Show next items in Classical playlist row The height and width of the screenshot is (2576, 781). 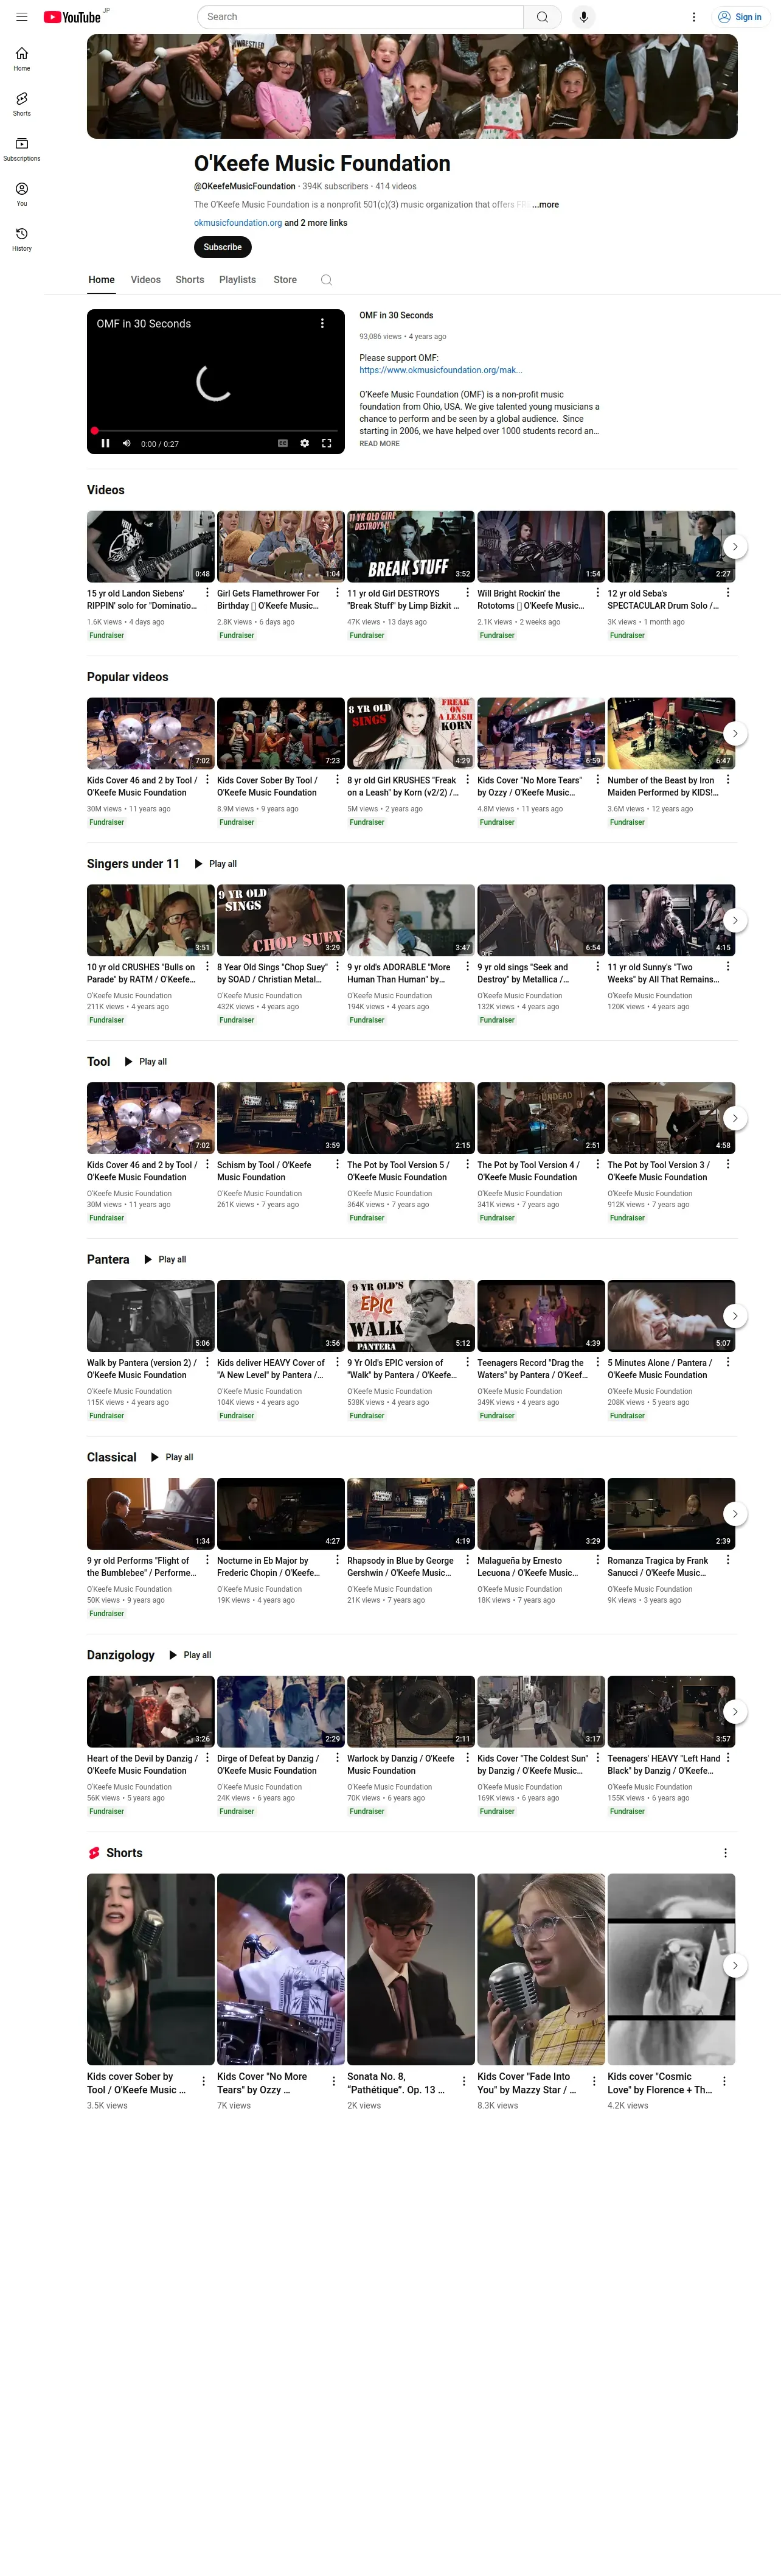(x=735, y=1514)
